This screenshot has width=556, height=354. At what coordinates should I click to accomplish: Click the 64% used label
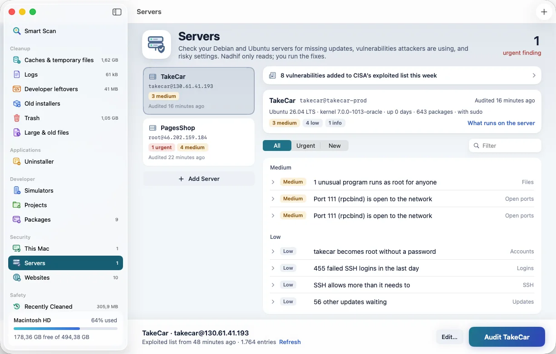point(104,320)
